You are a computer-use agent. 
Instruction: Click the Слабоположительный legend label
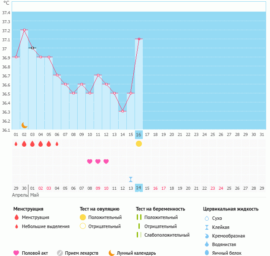coord(167,235)
